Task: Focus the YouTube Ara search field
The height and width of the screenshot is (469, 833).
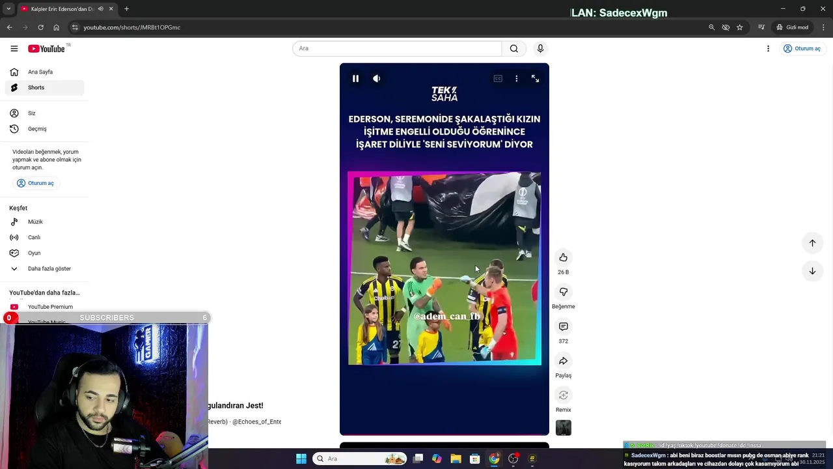Action: coord(397,48)
